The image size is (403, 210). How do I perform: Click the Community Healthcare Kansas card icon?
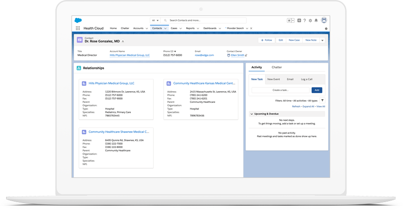coord(169,84)
